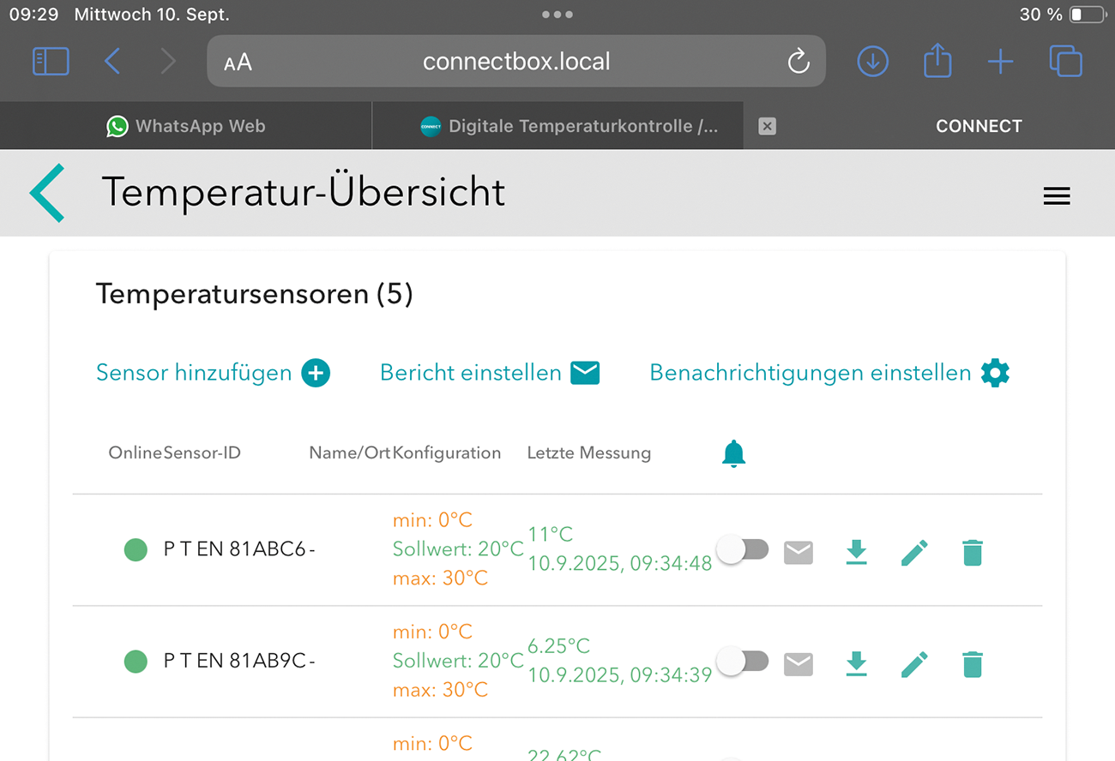The height and width of the screenshot is (761, 1115).
Task: Go back with the teal chevron arrow
Action: (x=47, y=194)
